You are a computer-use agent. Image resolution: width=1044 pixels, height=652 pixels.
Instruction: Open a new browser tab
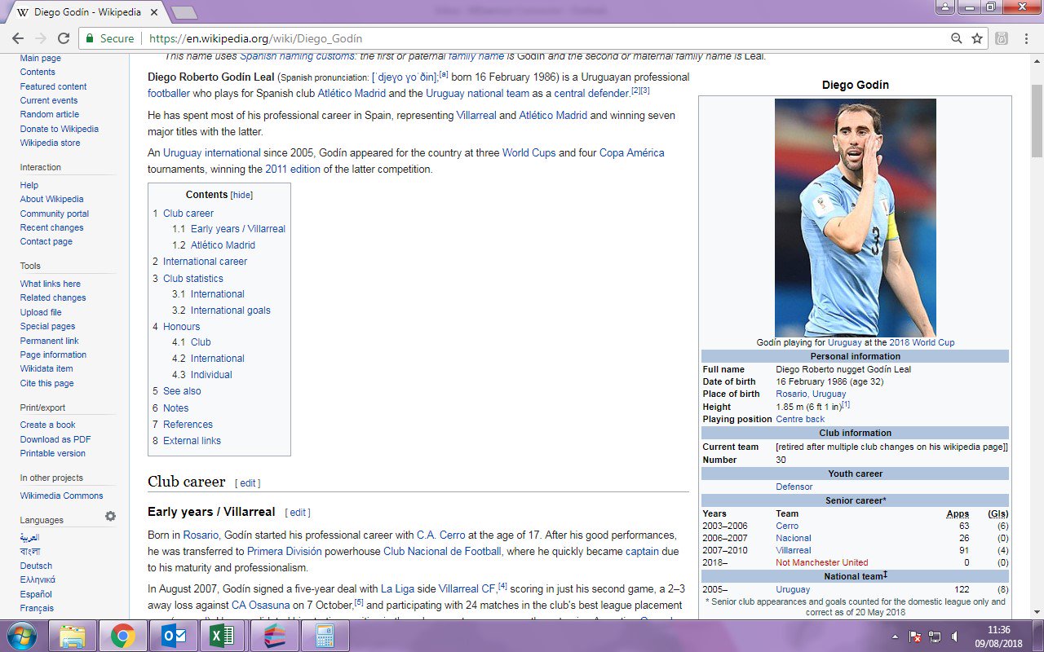[184, 13]
